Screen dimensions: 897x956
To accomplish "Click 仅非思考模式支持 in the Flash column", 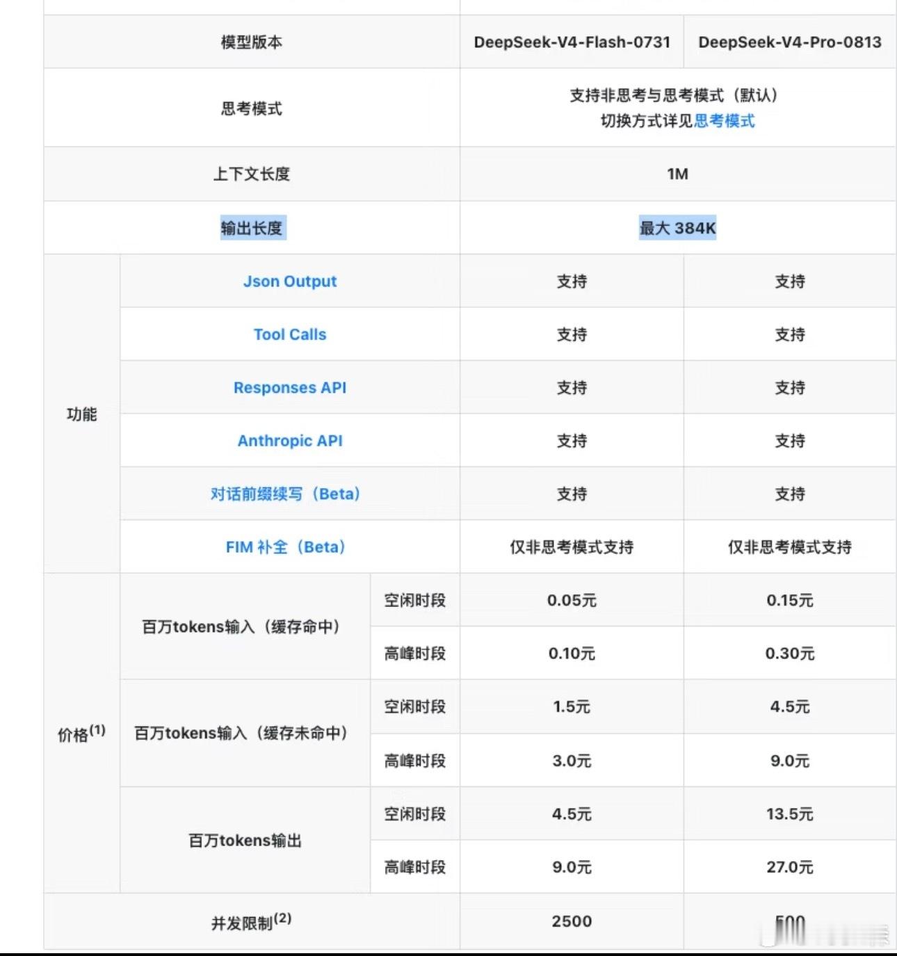I will (x=572, y=547).
